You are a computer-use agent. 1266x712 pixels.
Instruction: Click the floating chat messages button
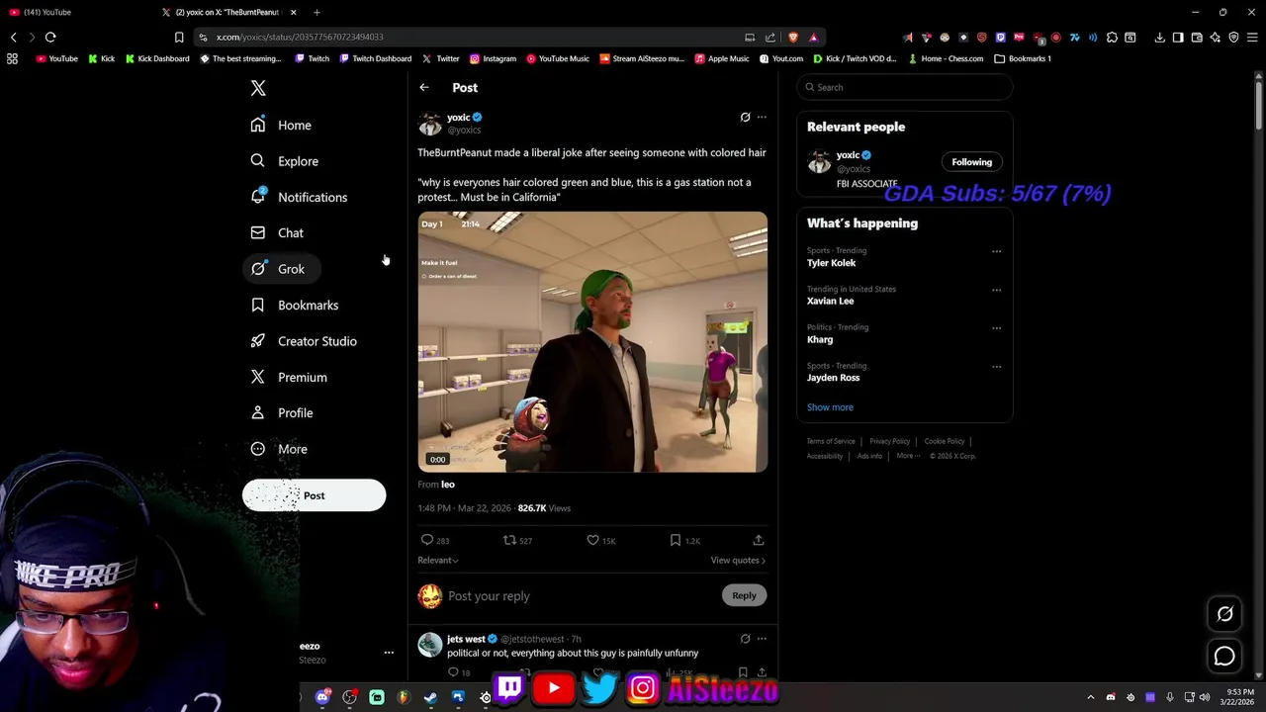click(1224, 657)
